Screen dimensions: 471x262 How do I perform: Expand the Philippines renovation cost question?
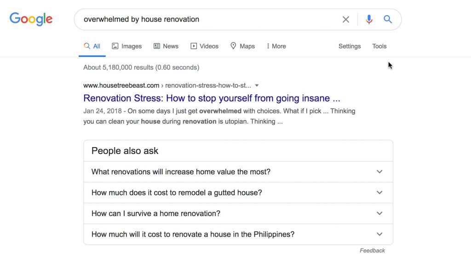tap(238, 234)
